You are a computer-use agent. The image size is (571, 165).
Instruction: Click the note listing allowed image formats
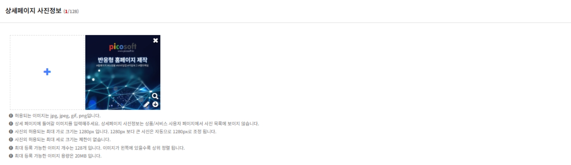click(58, 116)
